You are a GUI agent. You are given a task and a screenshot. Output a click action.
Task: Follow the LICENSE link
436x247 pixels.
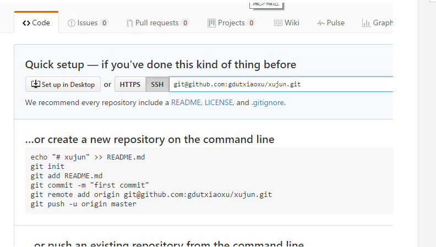(219, 103)
